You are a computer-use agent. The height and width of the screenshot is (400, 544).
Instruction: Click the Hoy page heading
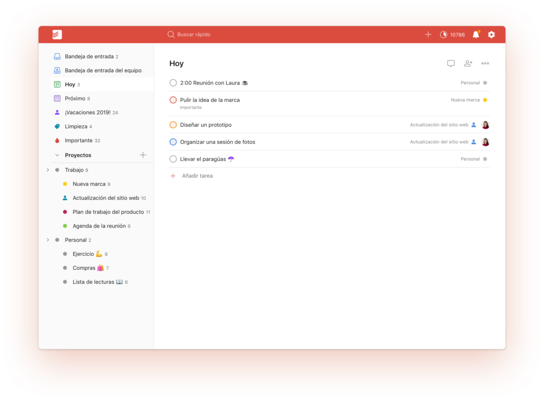coord(176,63)
